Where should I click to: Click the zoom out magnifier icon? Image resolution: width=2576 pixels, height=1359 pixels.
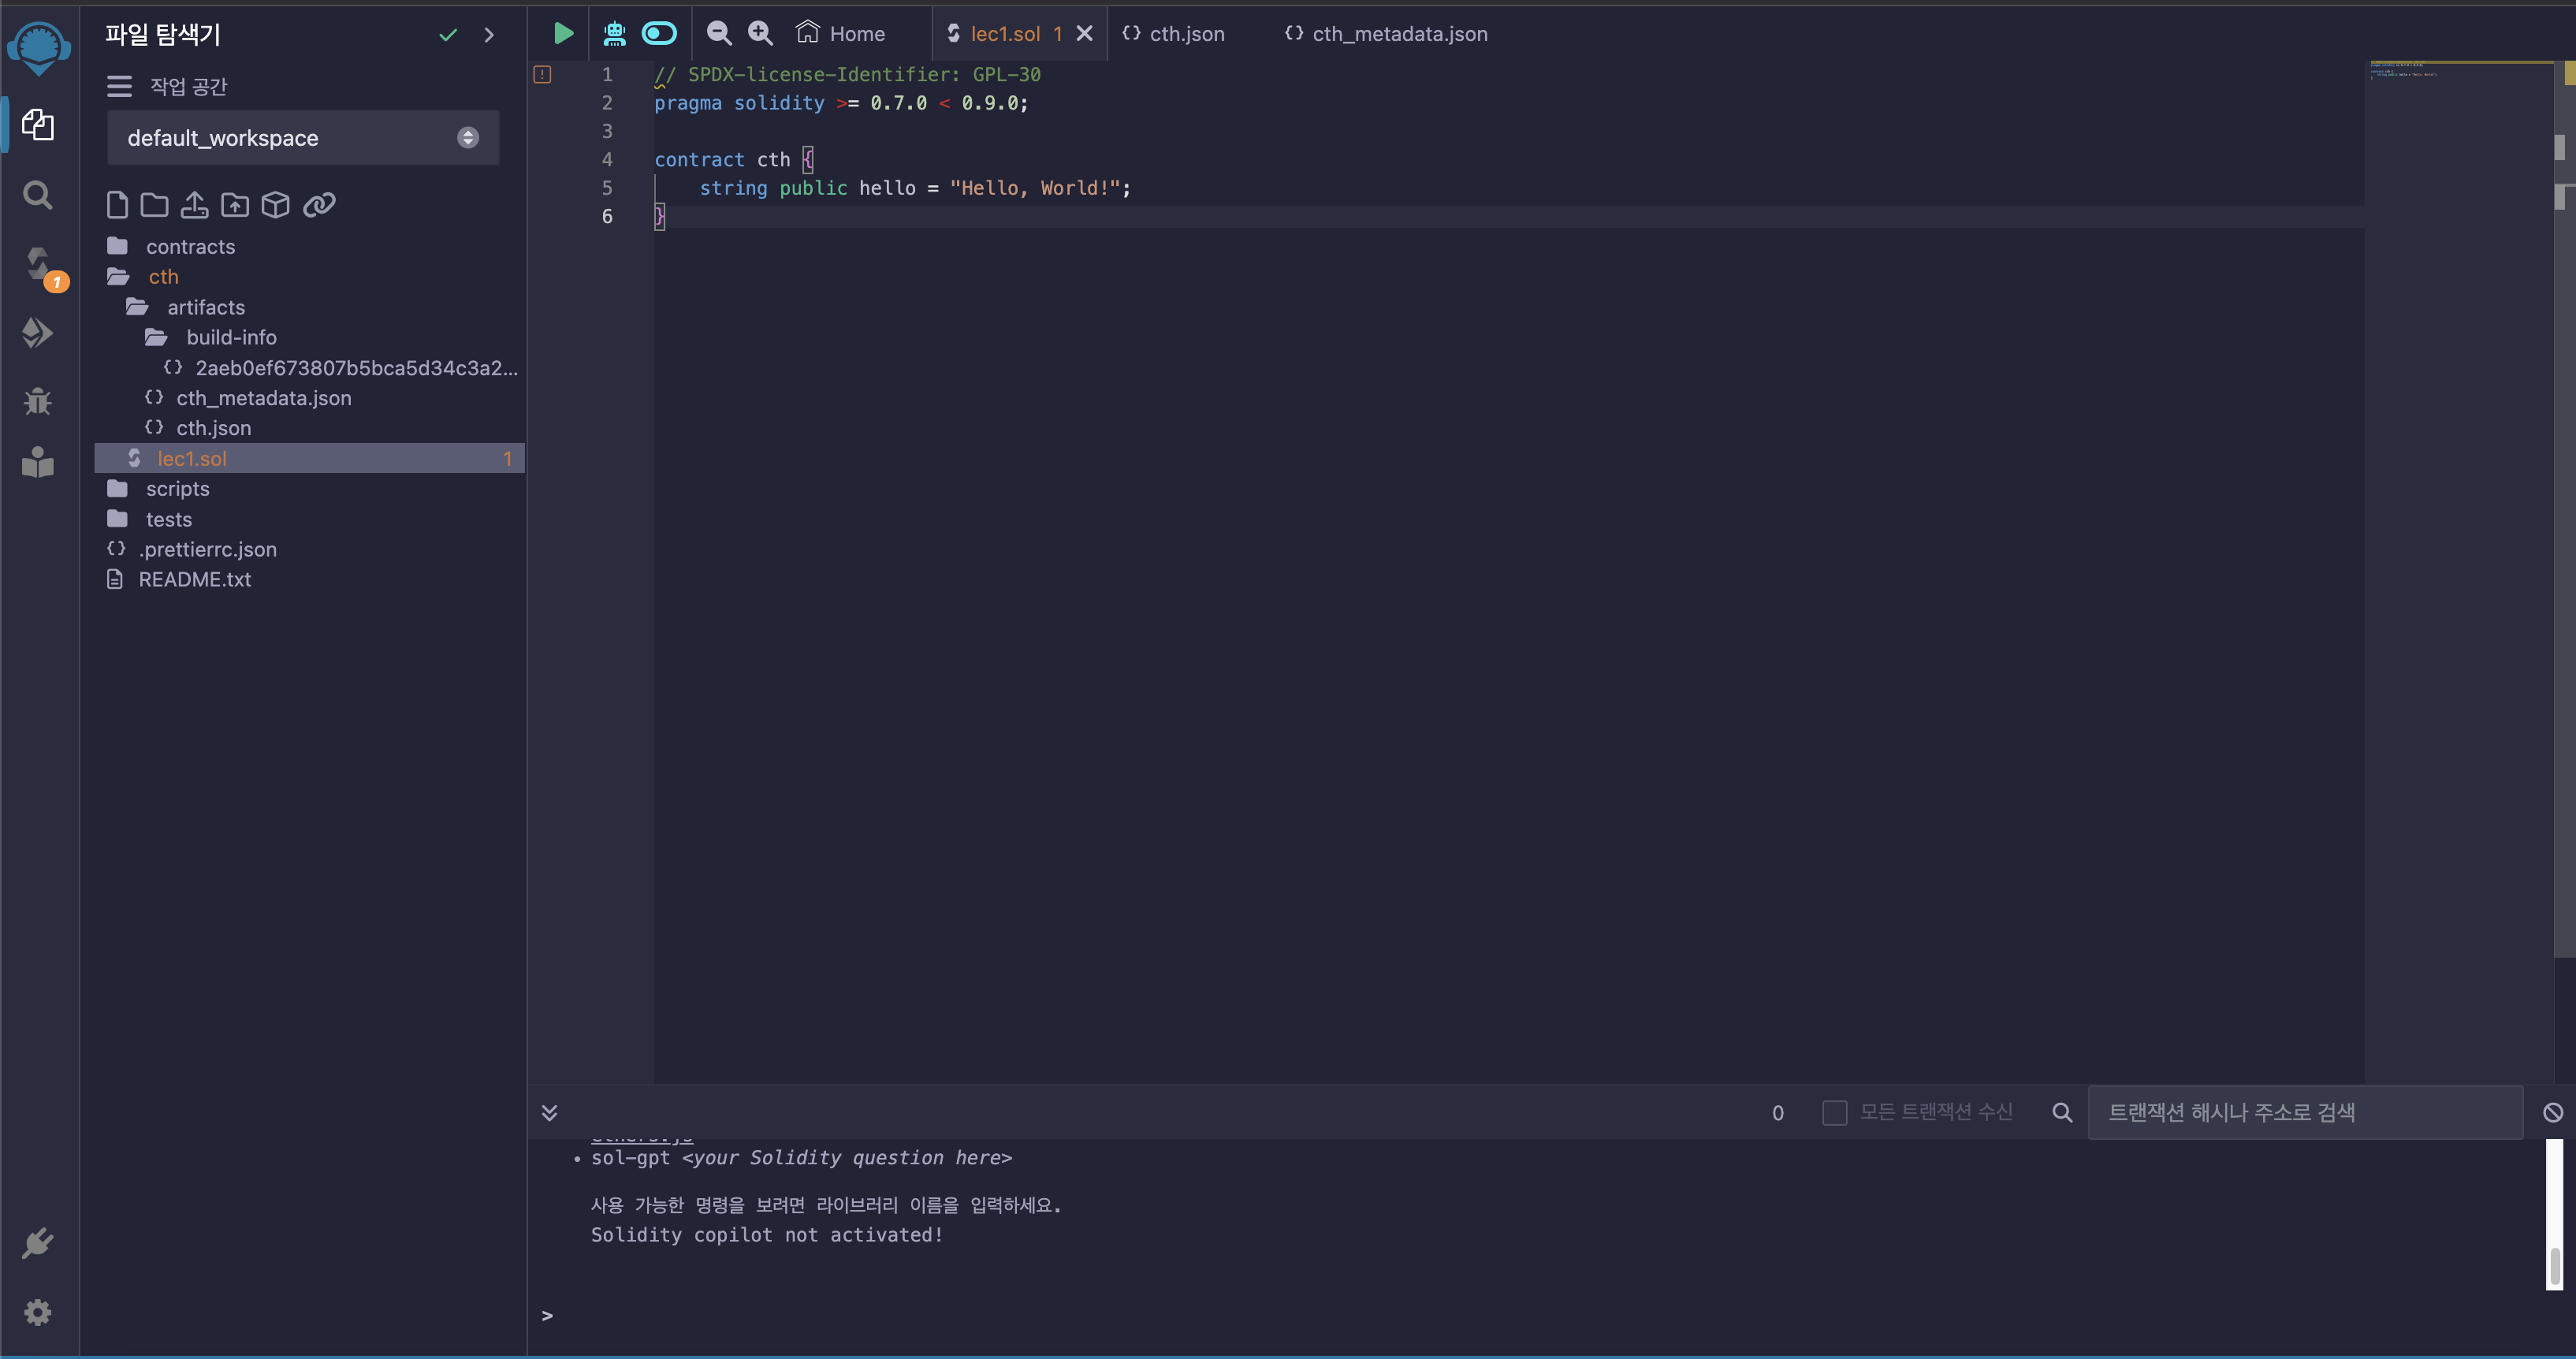[718, 34]
